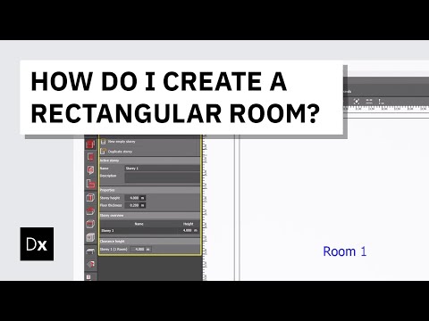Open the red roof-topped box tool

click(90, 211)
